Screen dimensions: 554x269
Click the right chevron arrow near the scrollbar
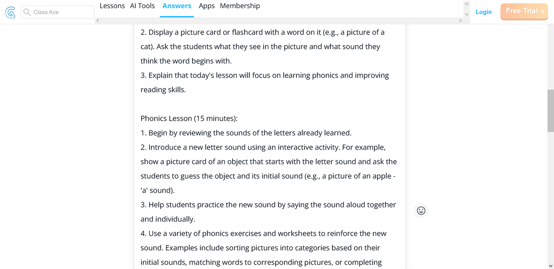click(x=460, y=20)
